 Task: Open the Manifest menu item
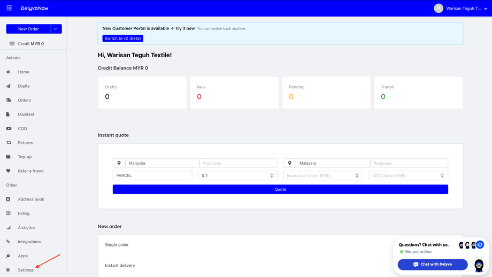[26, 114]
